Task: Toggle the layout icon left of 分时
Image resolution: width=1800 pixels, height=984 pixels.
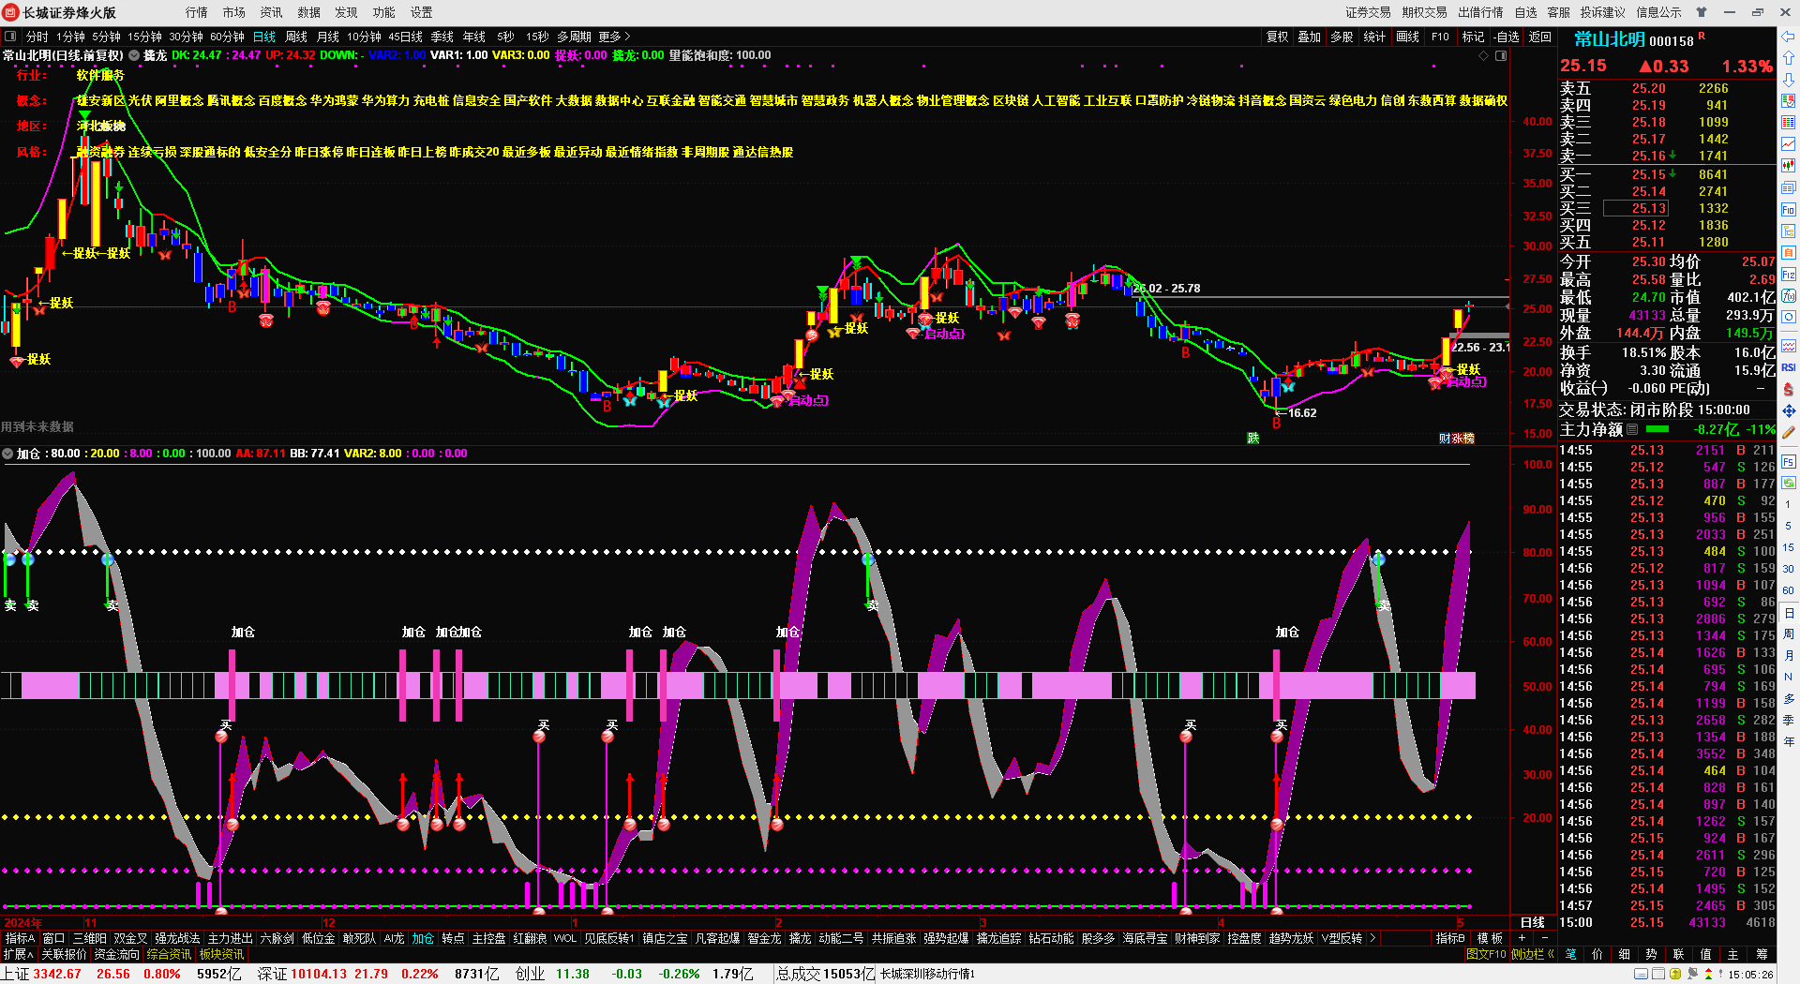Action: click(10, 37)
